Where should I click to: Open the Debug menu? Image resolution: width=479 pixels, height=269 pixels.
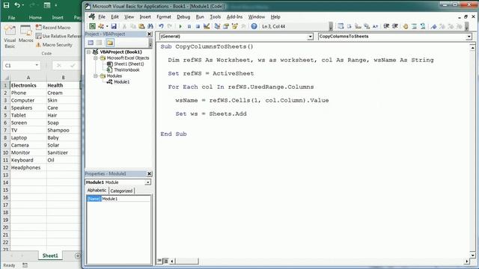183,17
